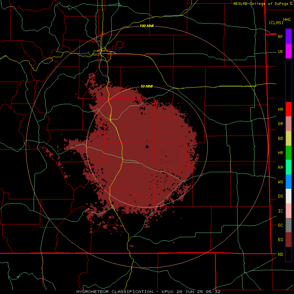
Task: Select the GC gray legend swatch
Action: click(x=288, y=225)
